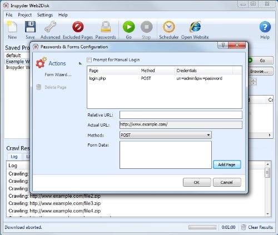
Task: Click log scrollbar down arrow
Action: click(x=267, y=214)
